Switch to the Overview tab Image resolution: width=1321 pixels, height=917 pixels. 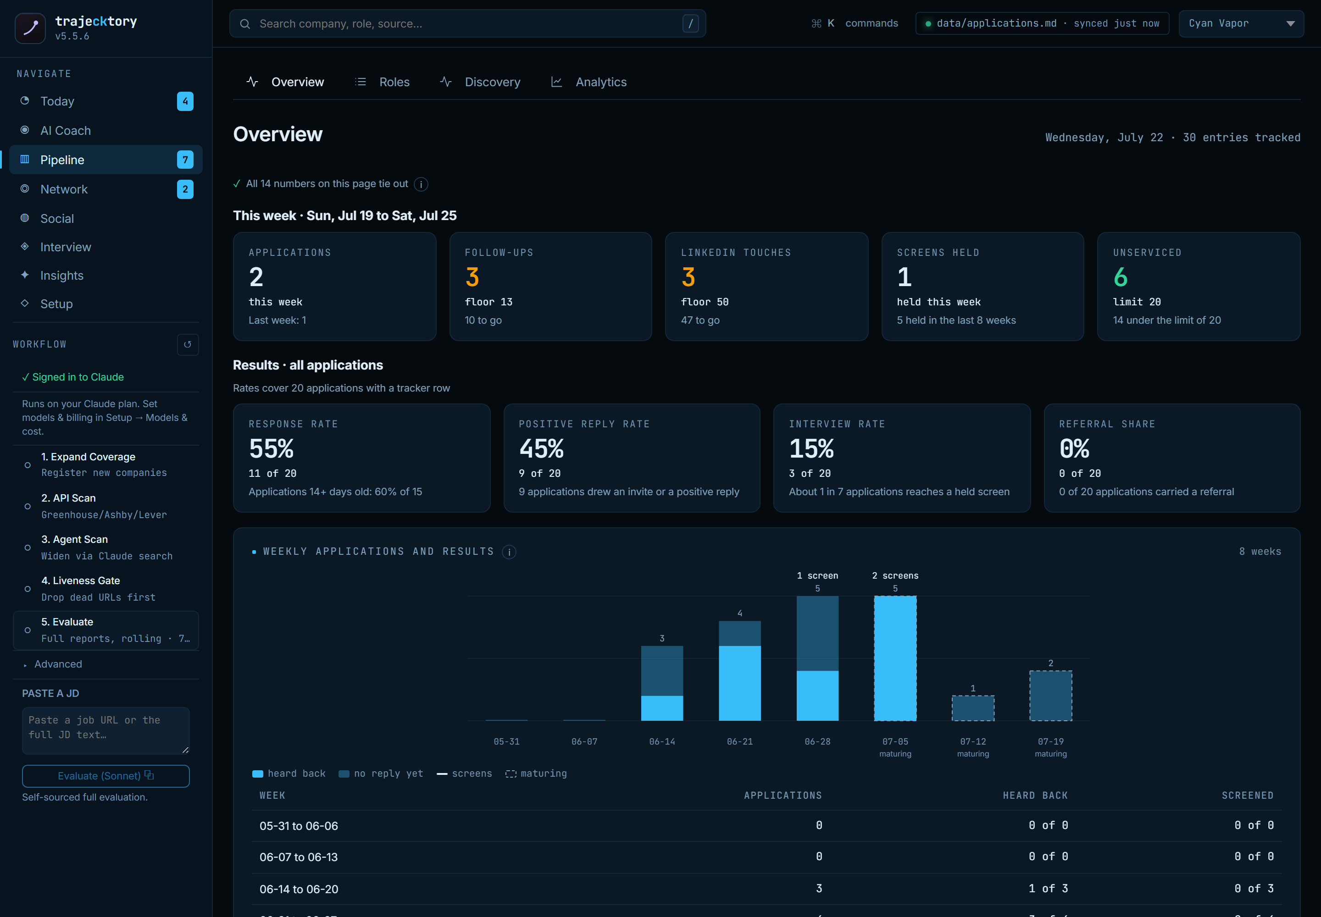tap(285, 82)
